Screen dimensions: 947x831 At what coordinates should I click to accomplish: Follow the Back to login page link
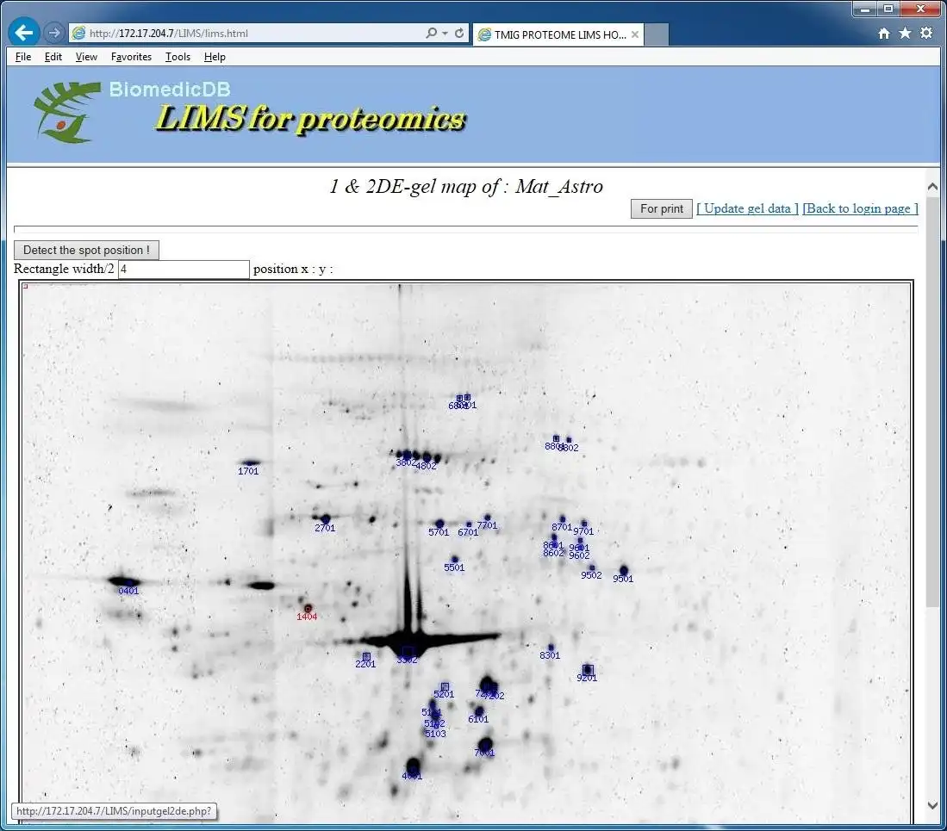pyautogui.click(x=860, y=208)
